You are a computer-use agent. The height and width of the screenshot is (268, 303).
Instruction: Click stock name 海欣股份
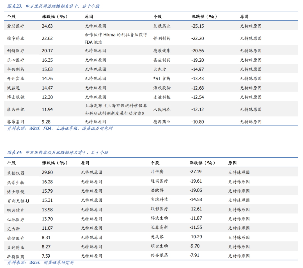[162, 88]
